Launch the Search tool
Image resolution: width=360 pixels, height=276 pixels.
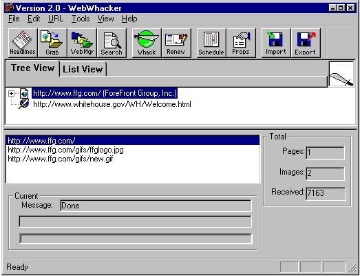pos(112,43)
